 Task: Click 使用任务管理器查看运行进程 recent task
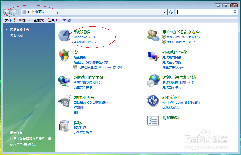point(31,139)
